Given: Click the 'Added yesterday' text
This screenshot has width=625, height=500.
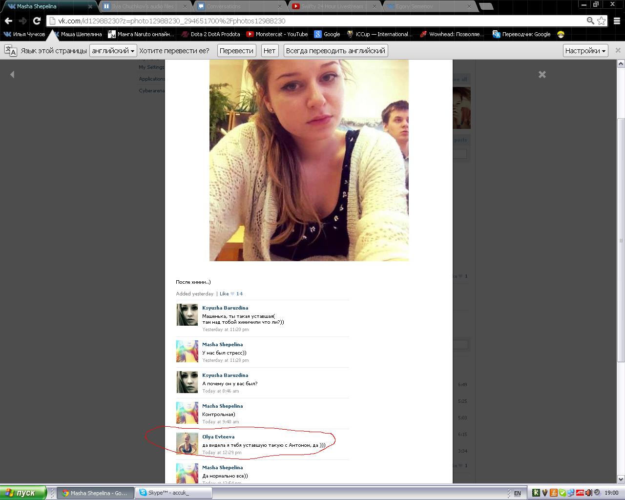Looking at the screenshot, I should 195,294.
